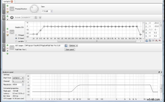Browse for Include file icon
Viewport: 165px width, 102px height.
point(36,17)
